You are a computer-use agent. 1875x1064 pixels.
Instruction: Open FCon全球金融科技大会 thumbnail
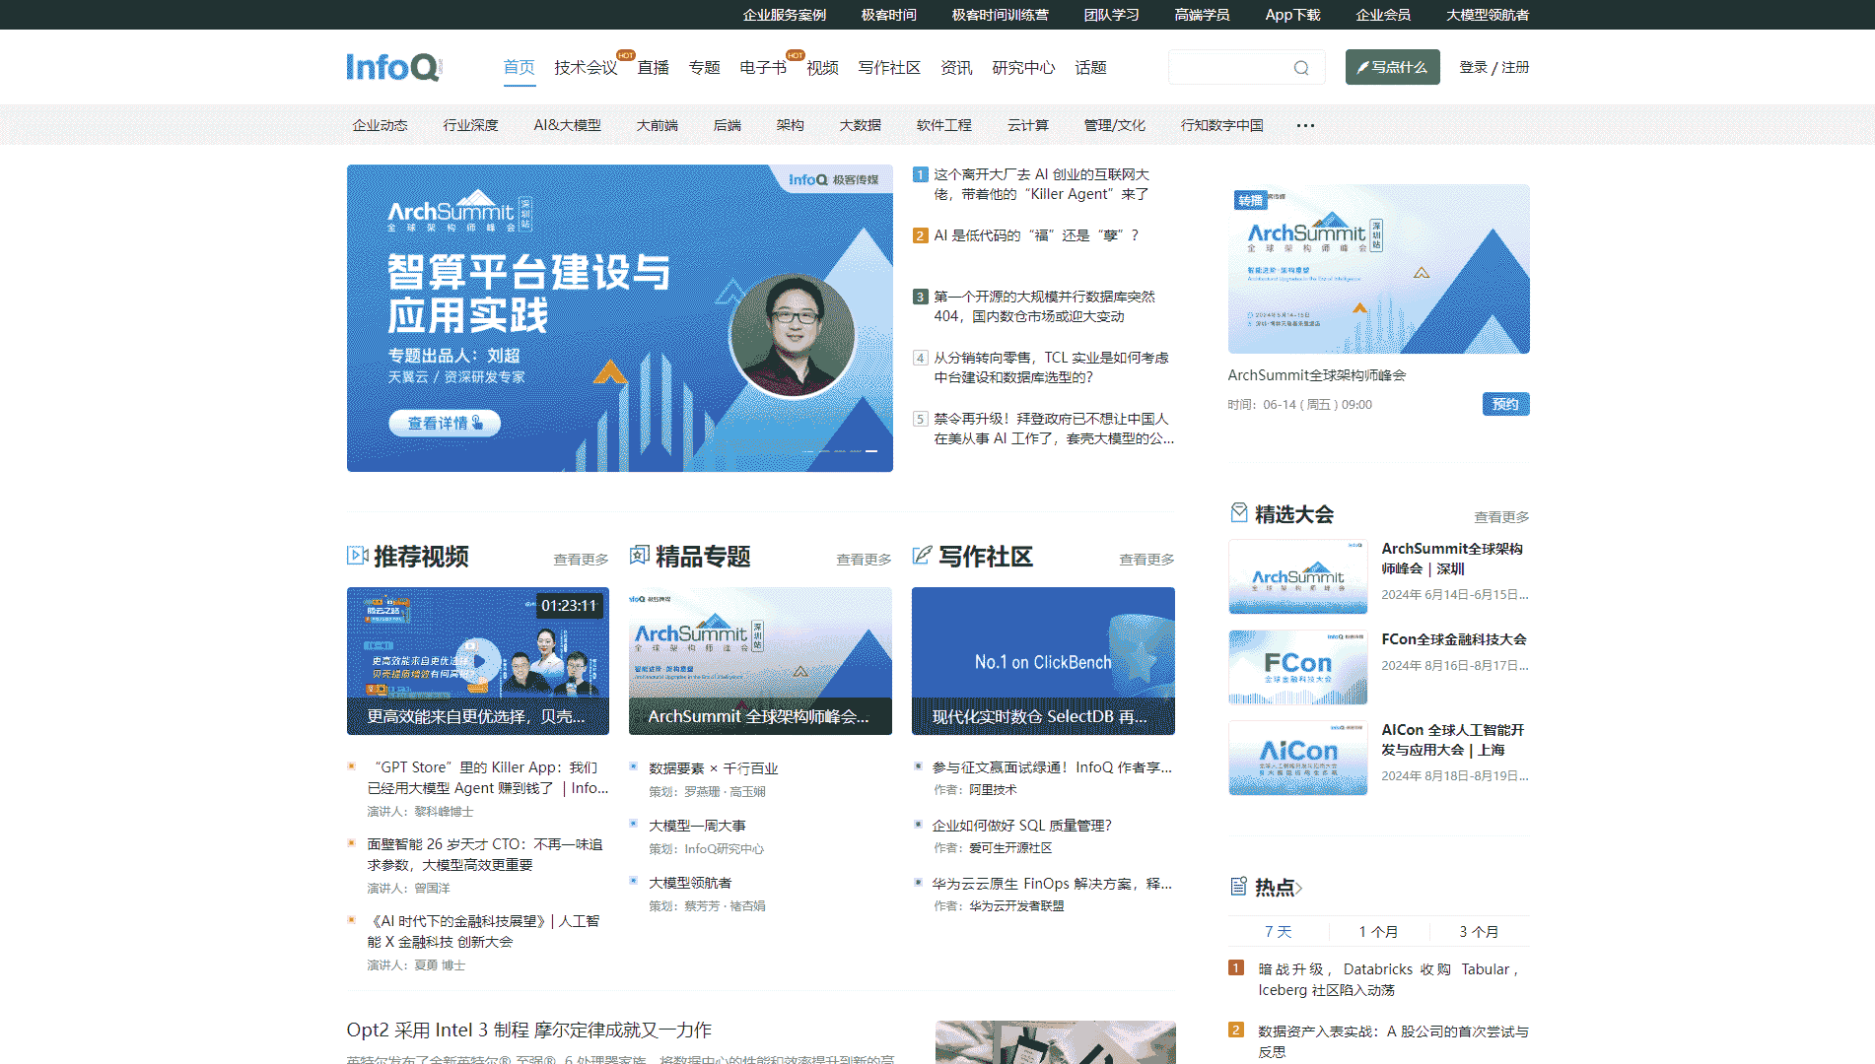click(1298, 667)
